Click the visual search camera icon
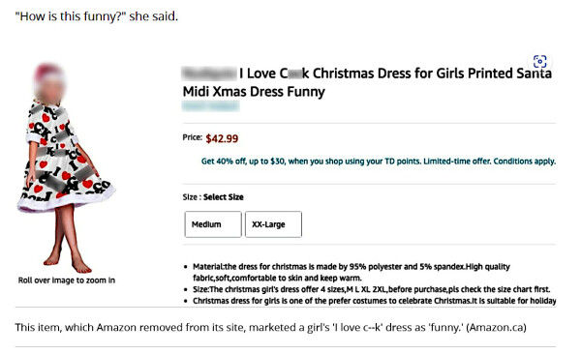The width and height of the screenshot is (581, 354). coord(539,61)
